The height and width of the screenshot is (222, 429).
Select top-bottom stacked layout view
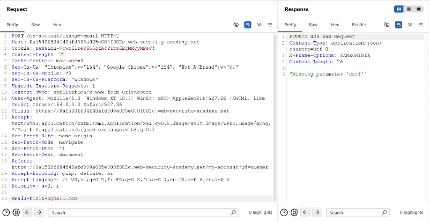pos(409,9)
